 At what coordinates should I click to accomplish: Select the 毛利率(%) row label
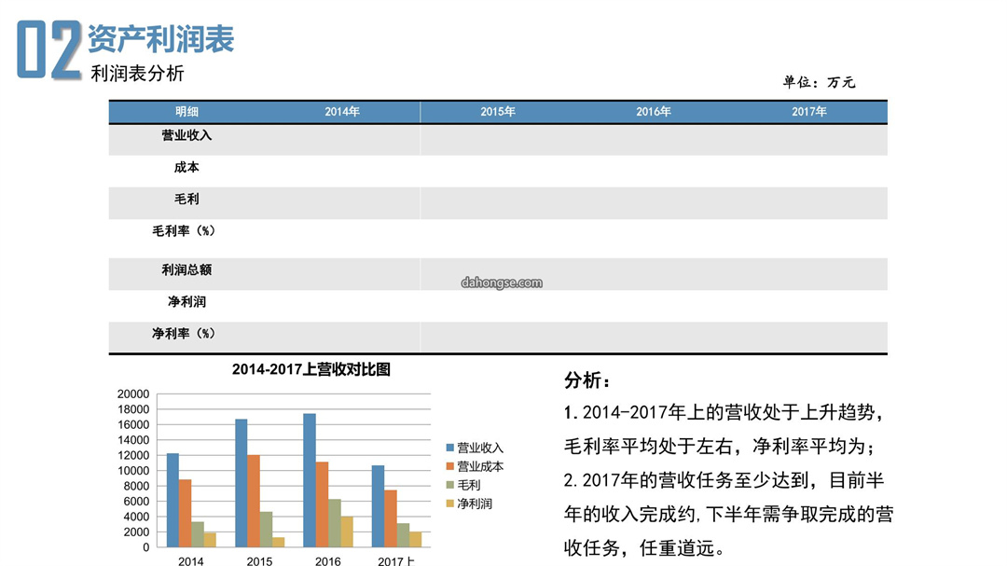184,231
